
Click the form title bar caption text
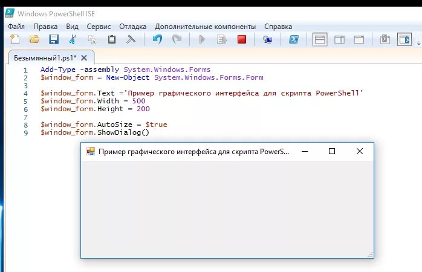tap(193, 152)
